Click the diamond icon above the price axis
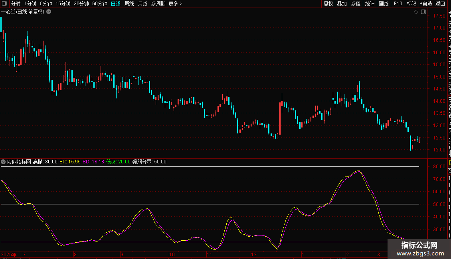 coord(416,12)
